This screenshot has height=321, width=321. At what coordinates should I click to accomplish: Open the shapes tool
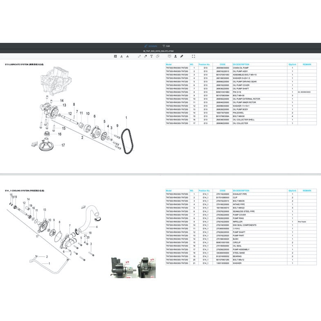click(x=158, y=56)
